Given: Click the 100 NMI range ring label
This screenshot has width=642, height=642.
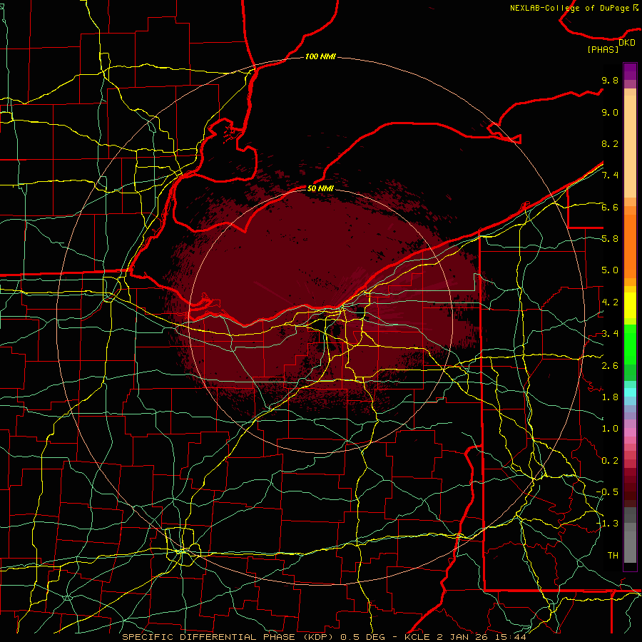Looking at the screenshot, I should tap(320, 56).
